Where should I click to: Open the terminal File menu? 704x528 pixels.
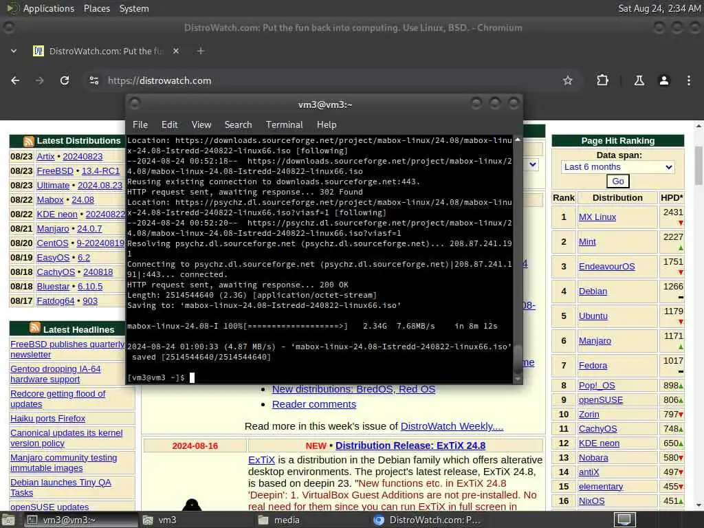click(140, 125)
